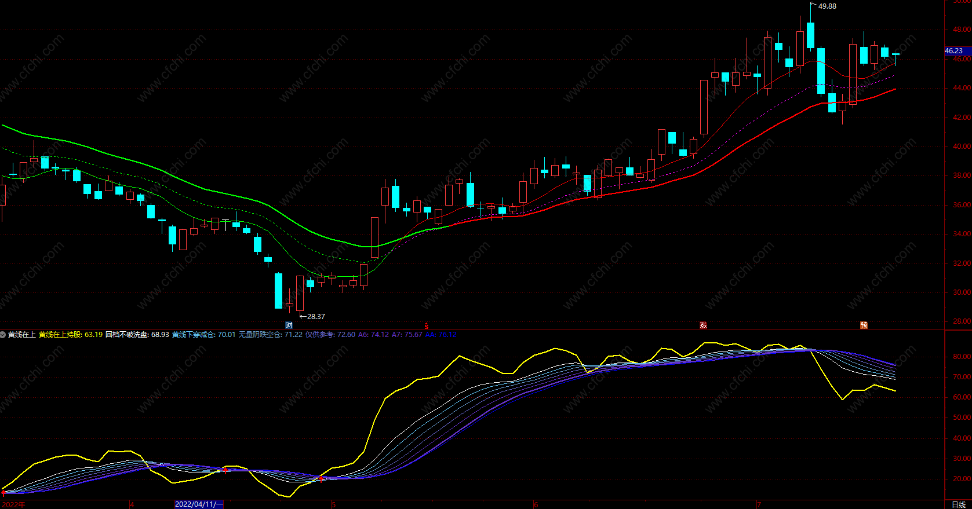
Task: Click the 20.00 indicator axis label
Action: click(962, 479)
